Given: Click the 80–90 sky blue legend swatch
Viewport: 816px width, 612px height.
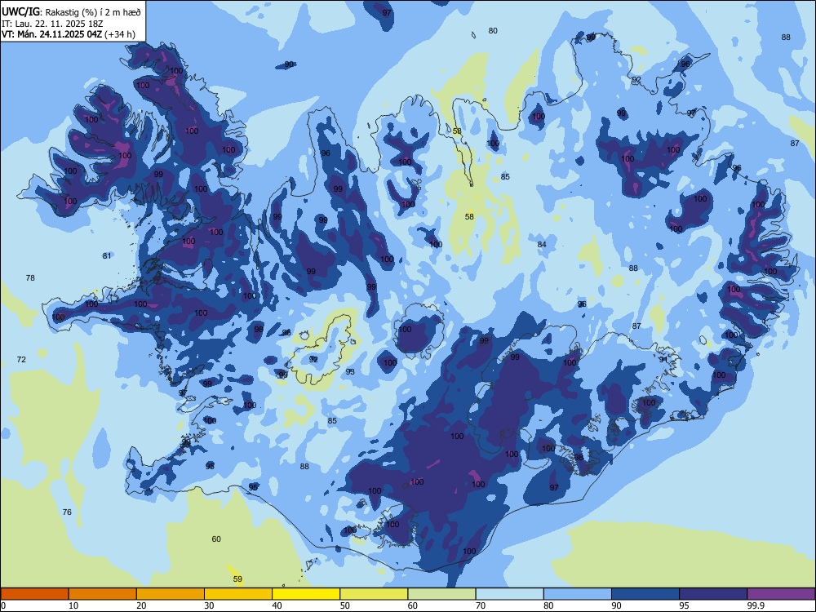Looking at the screenshot, I should 578,594.
